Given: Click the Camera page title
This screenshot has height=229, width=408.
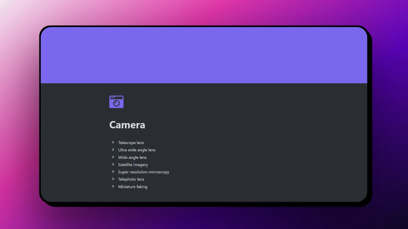Looking at the screenshot, I should click(127, 125).
